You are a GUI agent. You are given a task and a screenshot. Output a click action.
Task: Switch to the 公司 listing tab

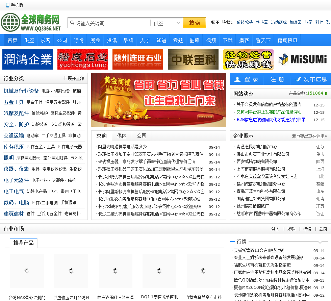pyautogui.click(x=142, y=136)
